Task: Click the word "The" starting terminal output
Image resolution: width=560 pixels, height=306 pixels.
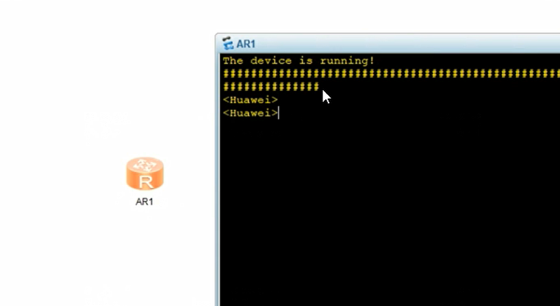Action: (x=233, y=61)
